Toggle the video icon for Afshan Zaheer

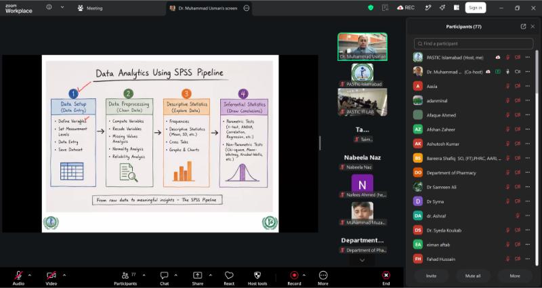518,129
